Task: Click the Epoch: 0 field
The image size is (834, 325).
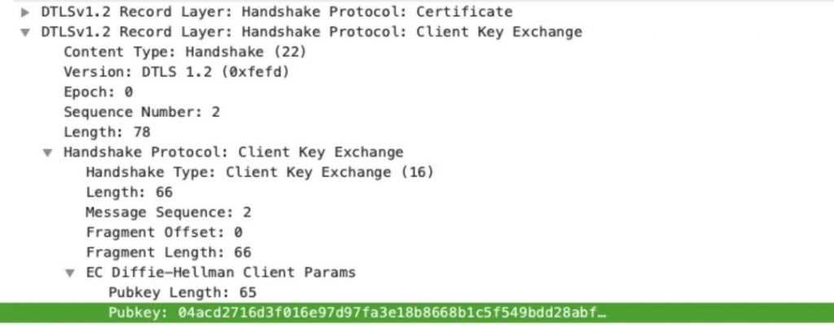Action: pos(99,92)
